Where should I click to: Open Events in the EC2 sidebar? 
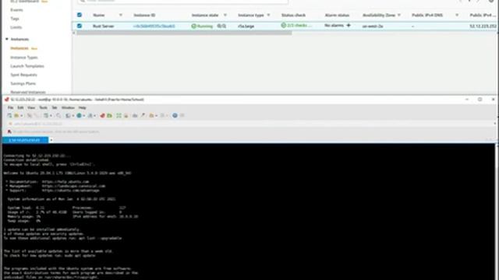[x=16, y=10]
